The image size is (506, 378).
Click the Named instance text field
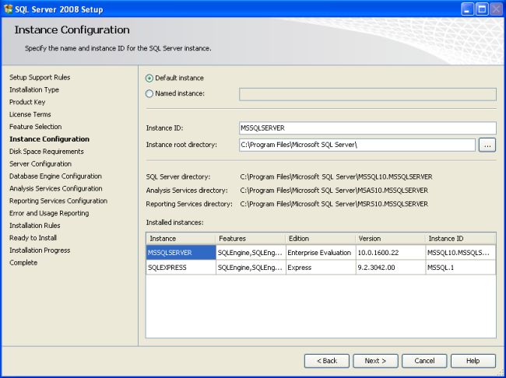tap(367, 94)
